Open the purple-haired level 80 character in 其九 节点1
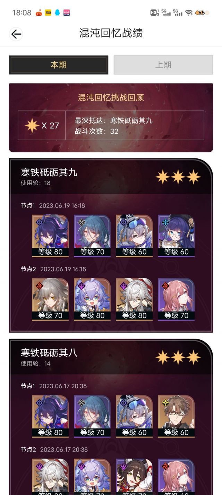 [50, 236]
